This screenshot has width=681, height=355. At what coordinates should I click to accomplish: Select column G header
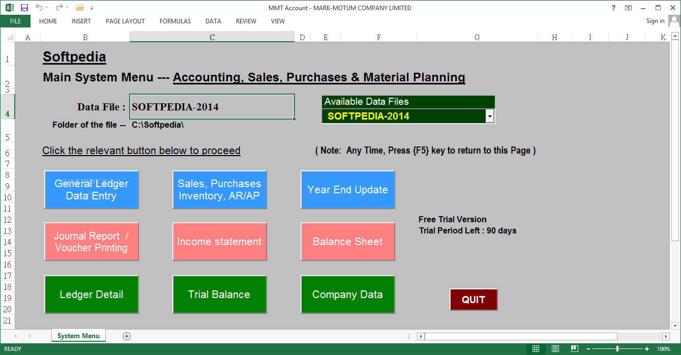(477, 37)
